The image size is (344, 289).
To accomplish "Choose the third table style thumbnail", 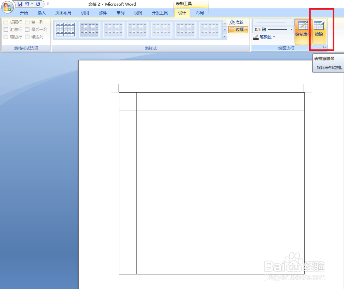I will (114, 29).
